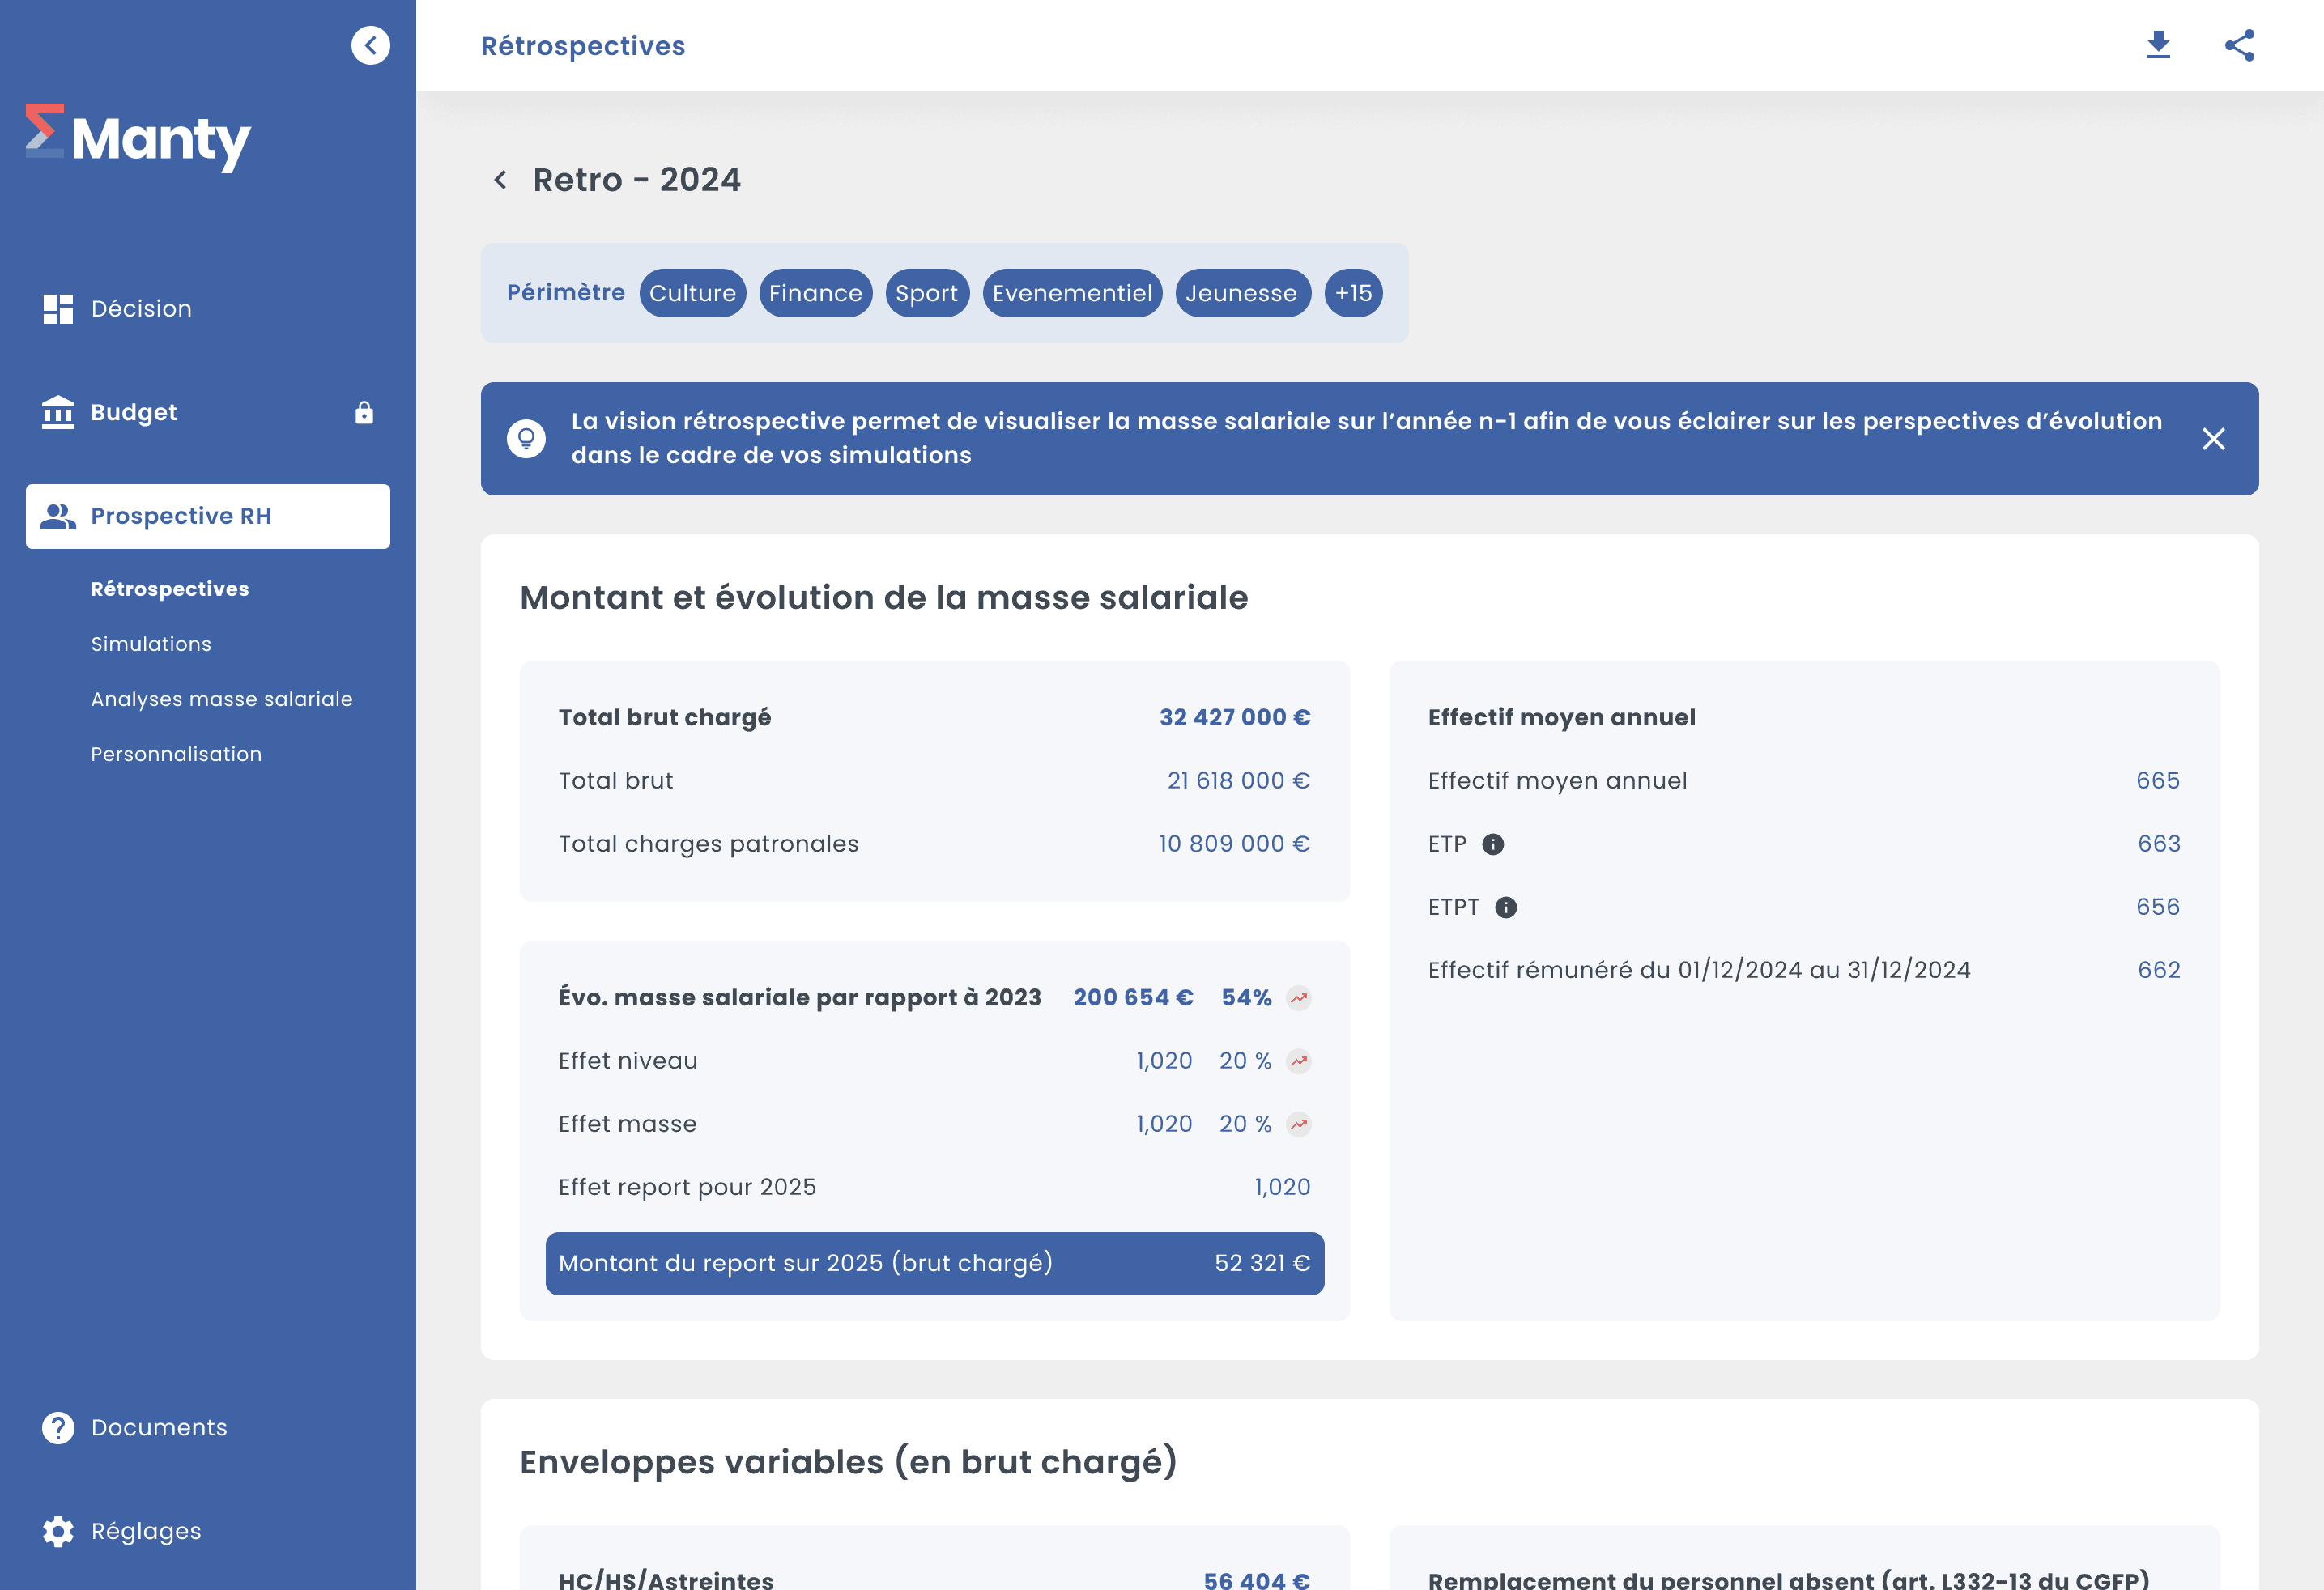Click the Finance perimeter chip

[815, 293]
